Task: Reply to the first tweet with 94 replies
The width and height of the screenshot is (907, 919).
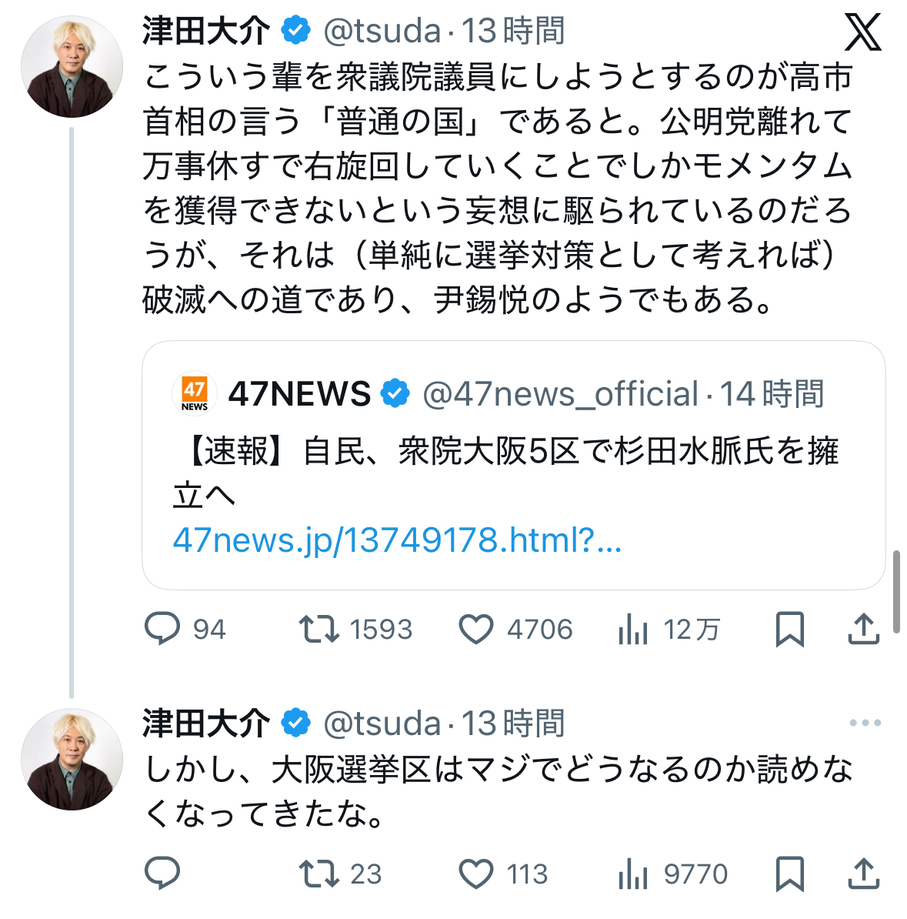Action: click(162, 629)
